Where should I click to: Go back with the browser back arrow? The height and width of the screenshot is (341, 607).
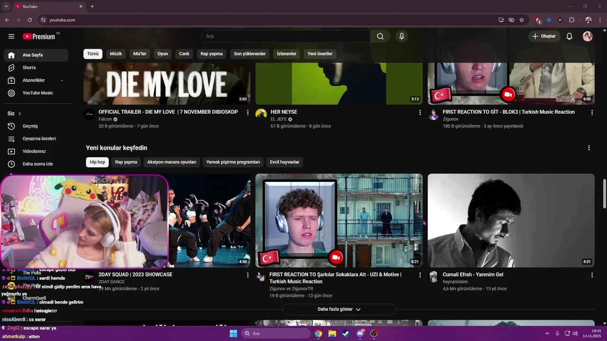(7, 20)
